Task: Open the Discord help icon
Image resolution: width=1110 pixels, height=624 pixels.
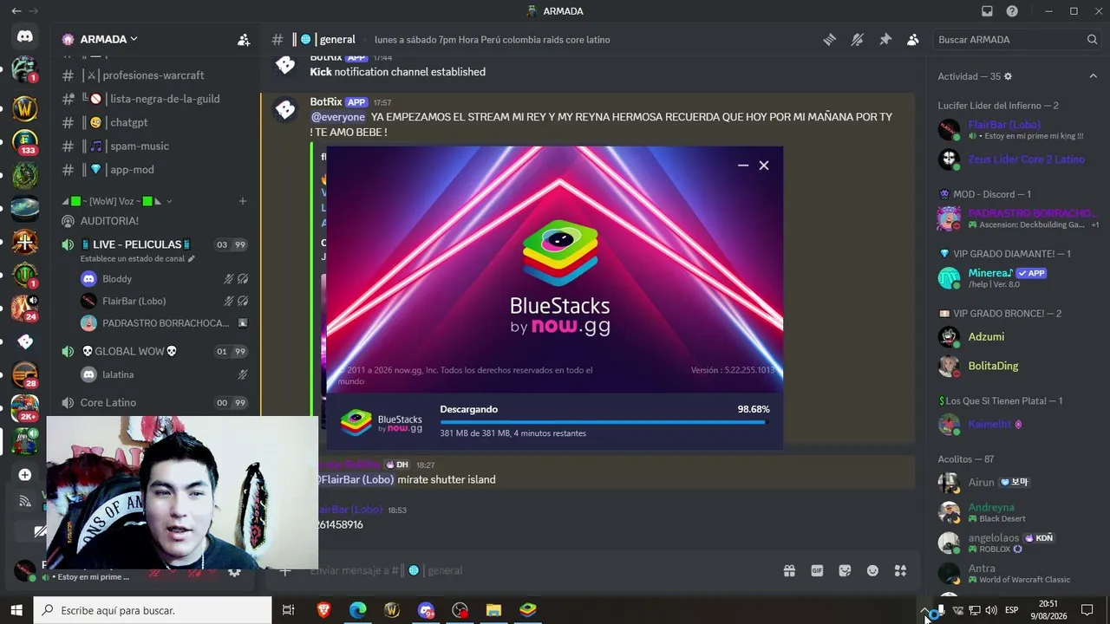Action: [x=1012, y=11]
